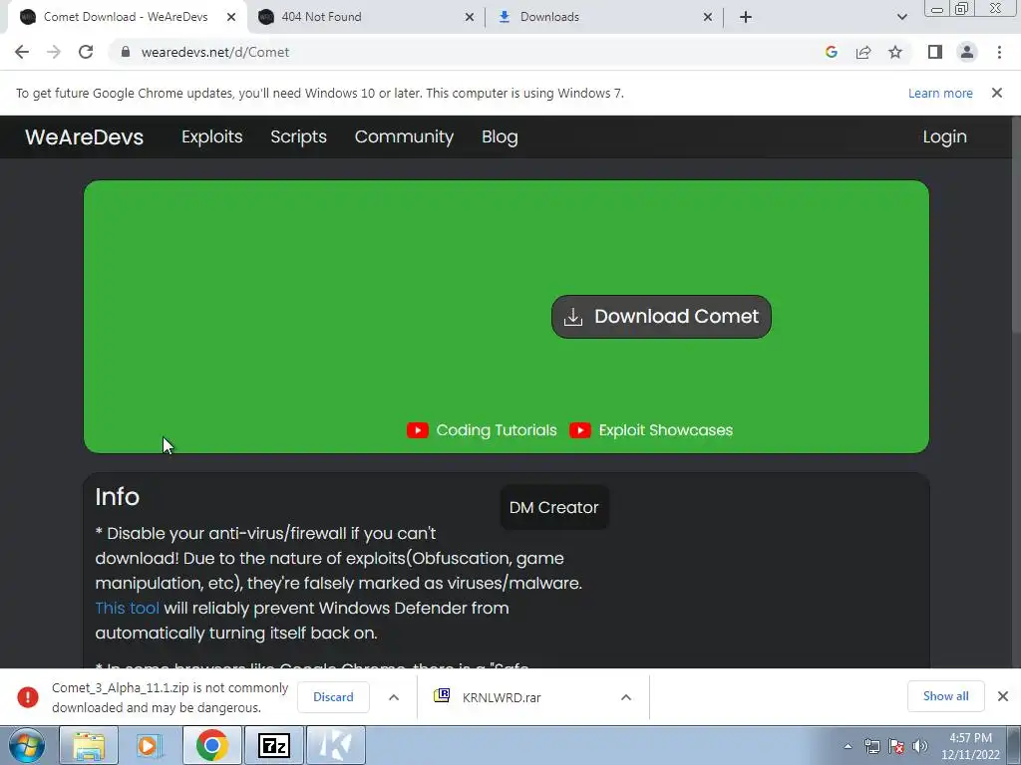Open the Community menu item
This screenshot has height=765, width=1021.
(x=404, y=136)
